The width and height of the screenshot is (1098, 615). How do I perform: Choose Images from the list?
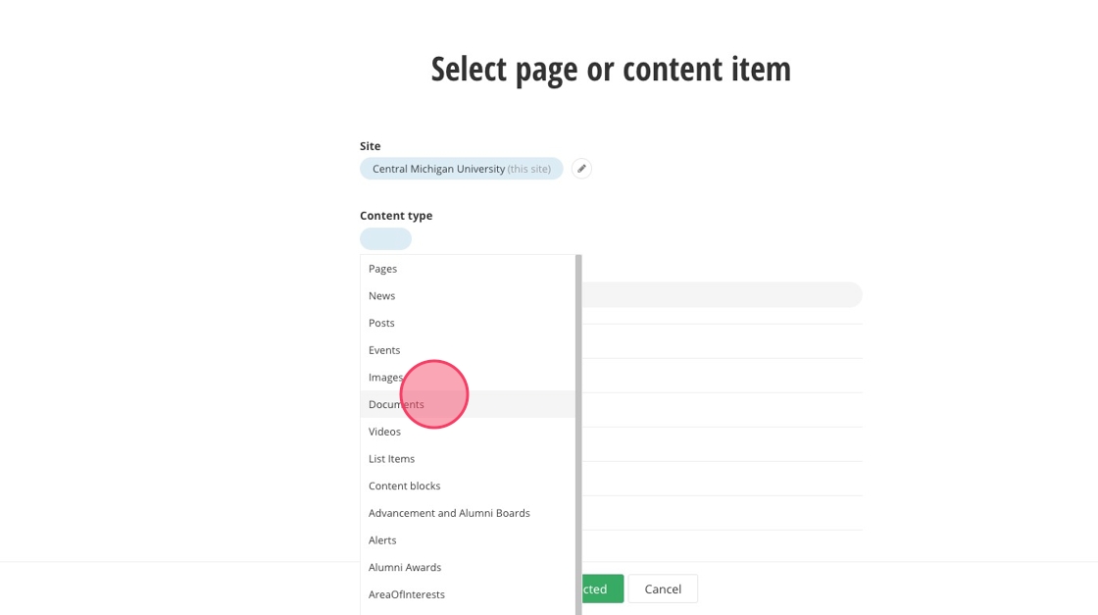[x=385, y=378]
